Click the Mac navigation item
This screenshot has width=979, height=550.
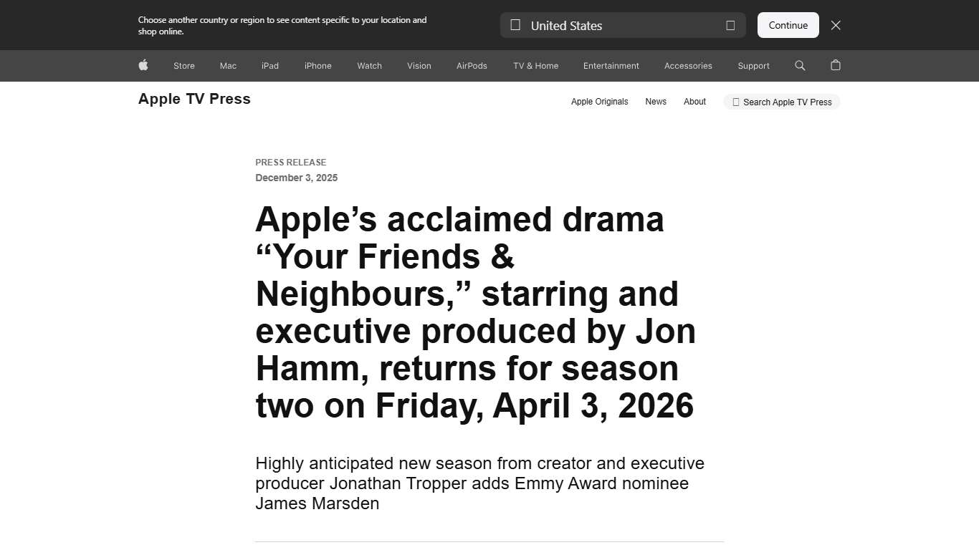tap(227, 65)
